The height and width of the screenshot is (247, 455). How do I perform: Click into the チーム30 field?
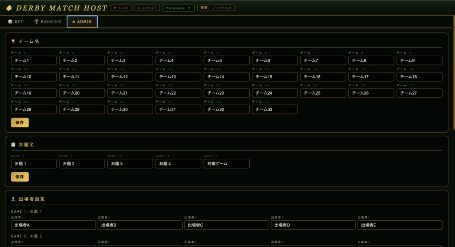130,109
